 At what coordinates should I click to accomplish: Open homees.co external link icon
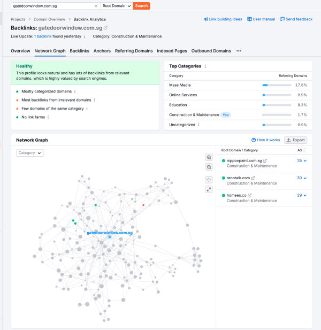pos(250,196)
